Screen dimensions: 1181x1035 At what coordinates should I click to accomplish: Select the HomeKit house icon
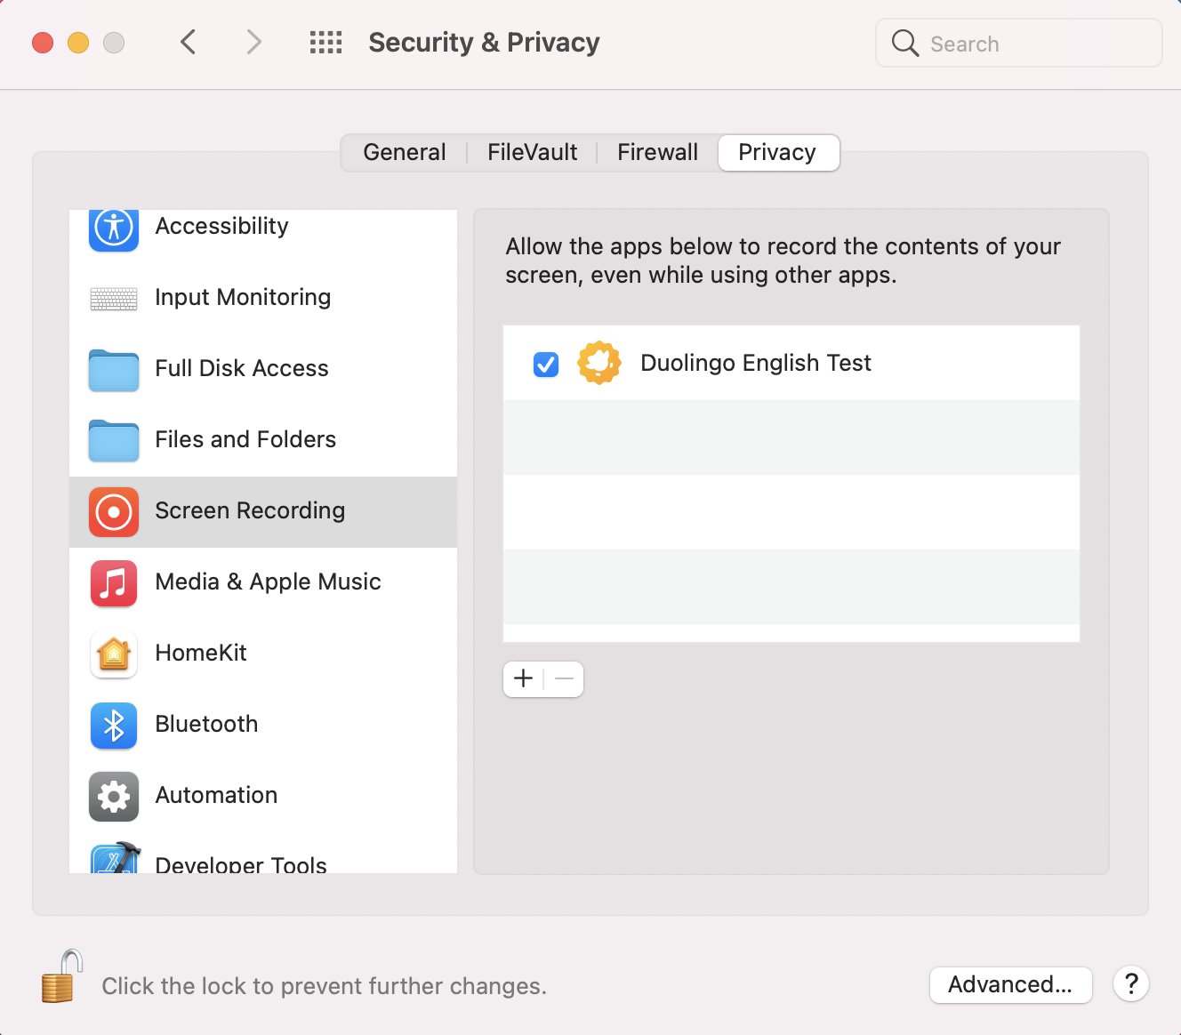(x=114, y=654)
